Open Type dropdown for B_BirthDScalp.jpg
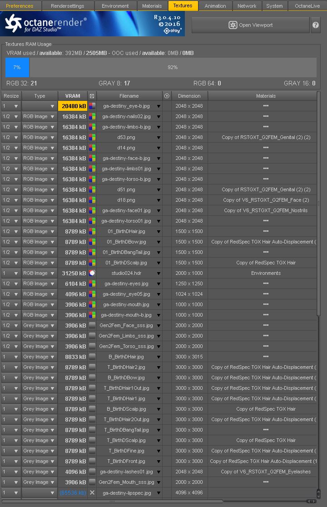Viewport: 327px width, 507px height. click(39, 409)
